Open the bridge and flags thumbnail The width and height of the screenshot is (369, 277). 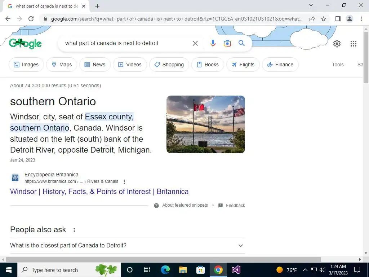click(206, 124)
